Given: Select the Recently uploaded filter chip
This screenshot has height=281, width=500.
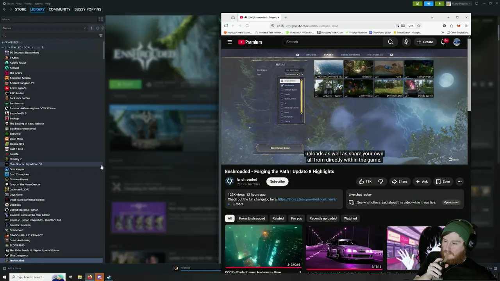Looking at the screenshot, I should pos(323,218).
